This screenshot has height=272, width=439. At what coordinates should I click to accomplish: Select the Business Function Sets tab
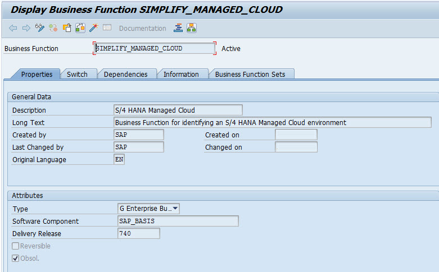point(250,74)
